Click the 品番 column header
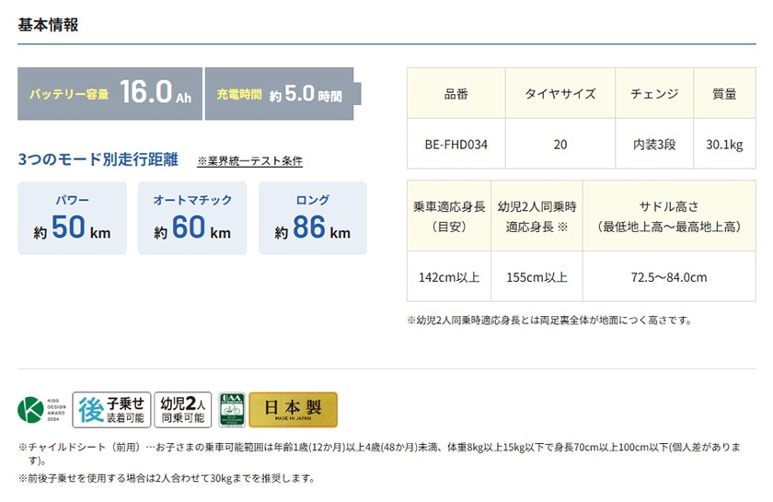 [x=456, y=93]
